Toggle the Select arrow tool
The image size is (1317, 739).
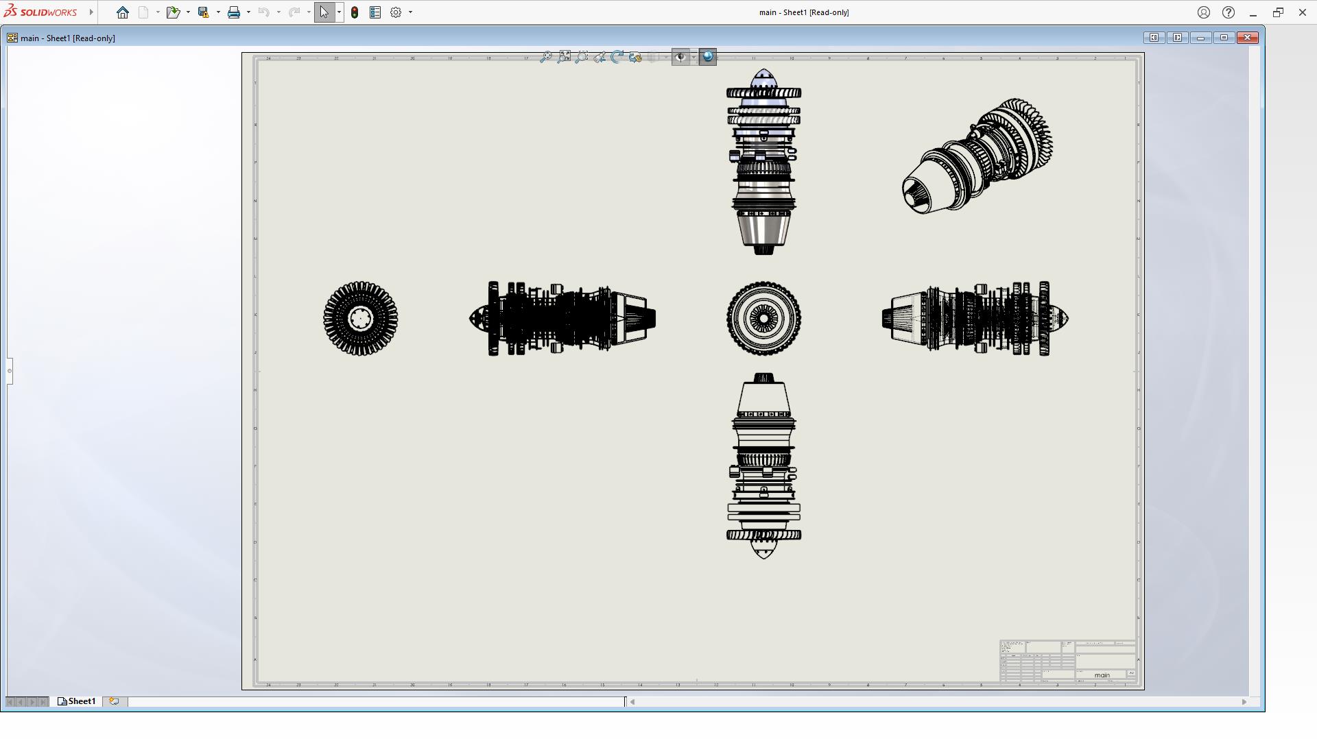point(324,12)
